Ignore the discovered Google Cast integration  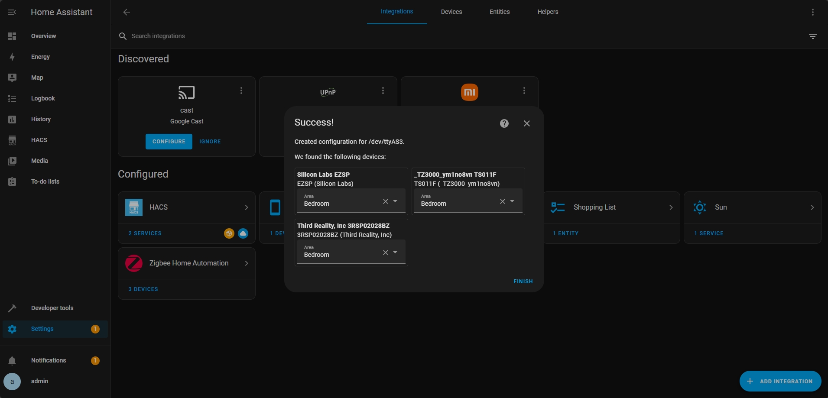[210, 142]
